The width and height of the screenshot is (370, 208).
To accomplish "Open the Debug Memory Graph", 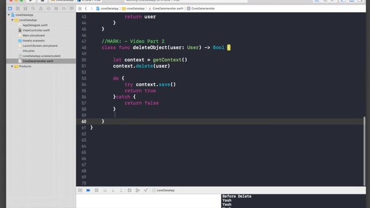I will 138,190.
